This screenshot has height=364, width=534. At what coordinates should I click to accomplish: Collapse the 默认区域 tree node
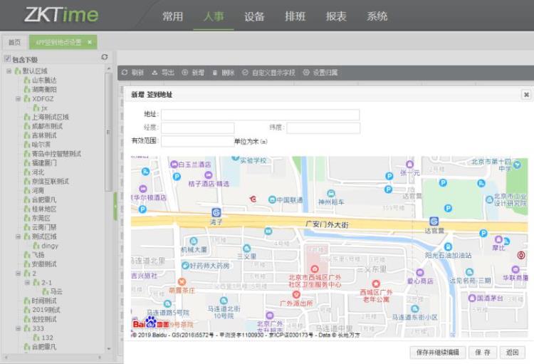[9, 71]
